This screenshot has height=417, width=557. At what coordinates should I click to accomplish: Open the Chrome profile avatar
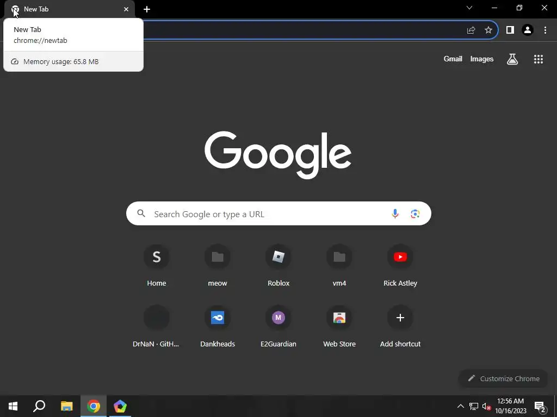(x=528, y=30)
